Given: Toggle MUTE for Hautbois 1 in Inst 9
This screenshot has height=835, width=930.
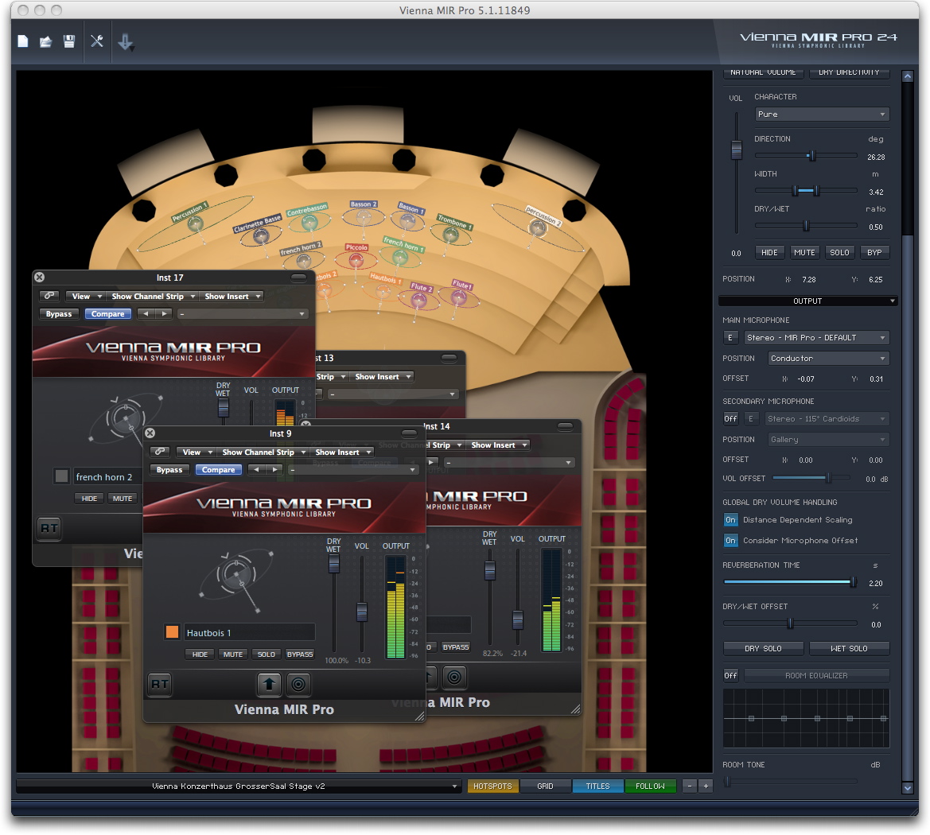Looking at the screenshot, I should coord(233,654).
